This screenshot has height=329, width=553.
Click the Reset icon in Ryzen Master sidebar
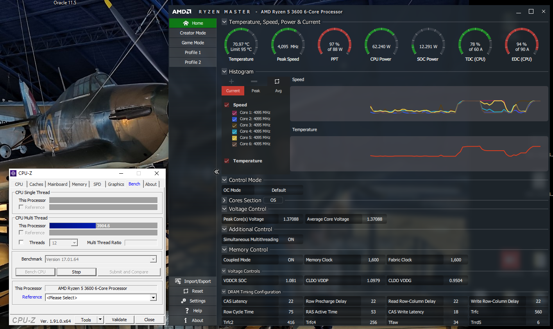[x=186, y=291]
